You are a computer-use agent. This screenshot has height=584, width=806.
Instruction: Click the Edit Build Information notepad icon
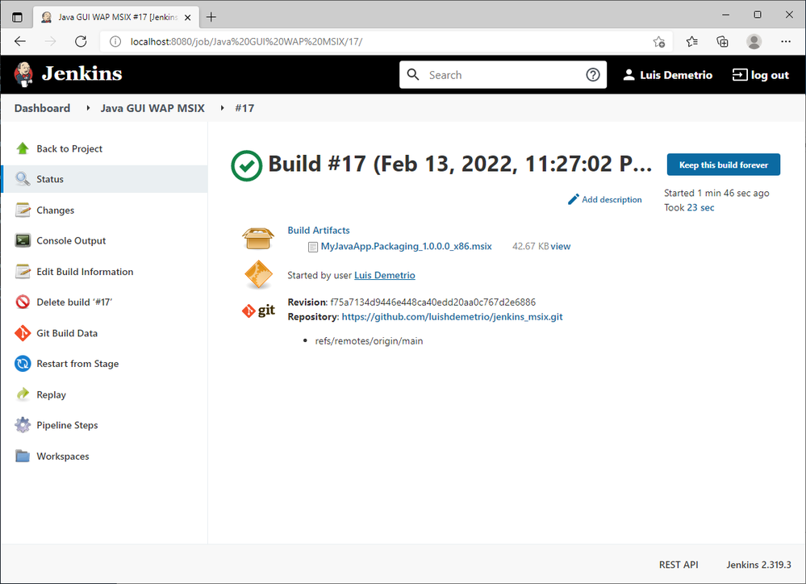[x=23, y=272]
